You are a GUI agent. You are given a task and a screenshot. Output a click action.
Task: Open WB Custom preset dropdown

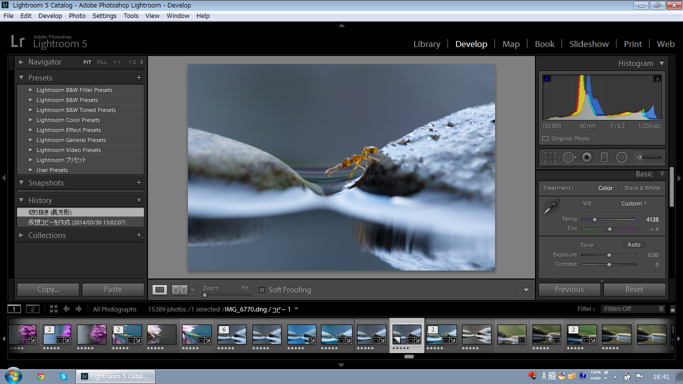point(634,203)
